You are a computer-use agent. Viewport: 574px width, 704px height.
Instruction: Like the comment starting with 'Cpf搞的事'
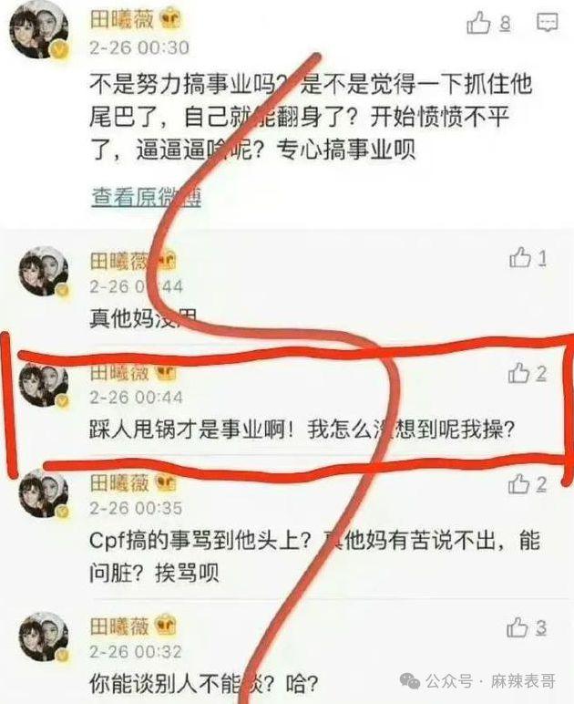click(x=518, y=484)
